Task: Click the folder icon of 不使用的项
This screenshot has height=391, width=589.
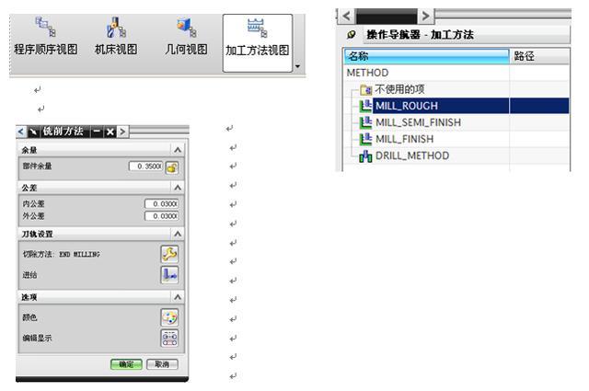Action: click(366, 90)
